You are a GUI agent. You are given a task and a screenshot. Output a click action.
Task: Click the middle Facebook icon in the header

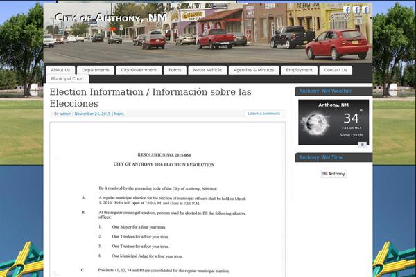point(356,10)
